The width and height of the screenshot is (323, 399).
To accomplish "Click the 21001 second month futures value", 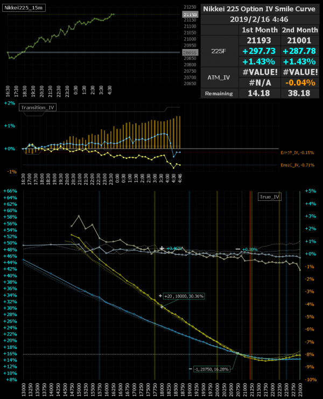I will (299, 40).
